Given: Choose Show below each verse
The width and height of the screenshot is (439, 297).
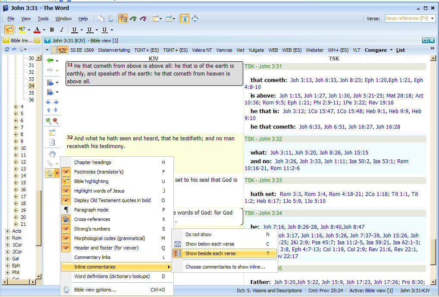Looking at the screenshot, I should 225,244.
